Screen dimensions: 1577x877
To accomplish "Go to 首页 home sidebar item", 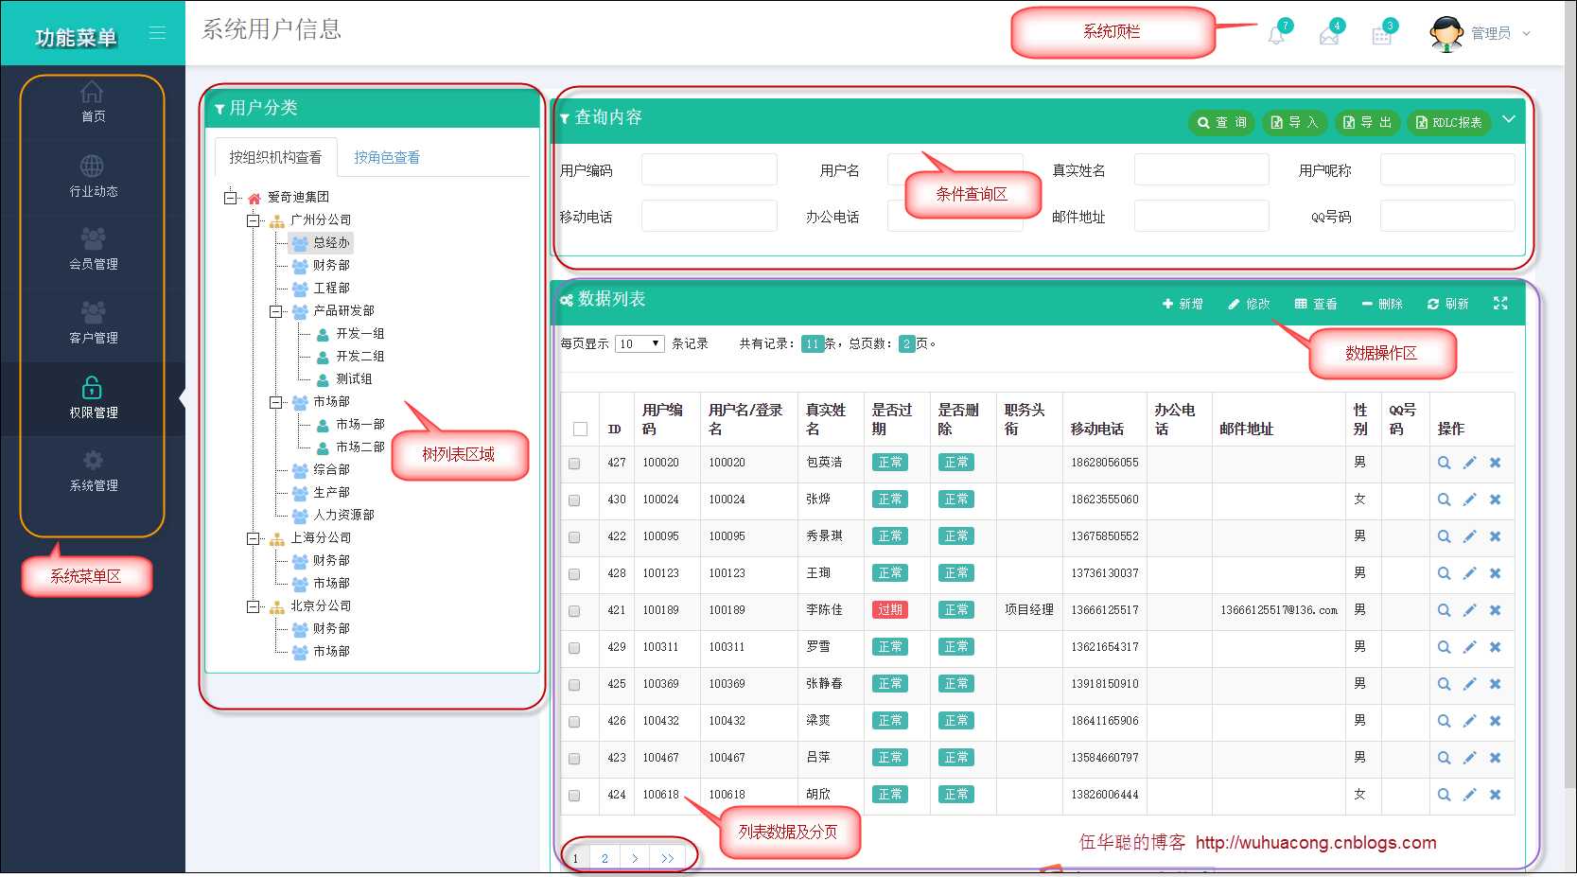I will coord(93,102).
